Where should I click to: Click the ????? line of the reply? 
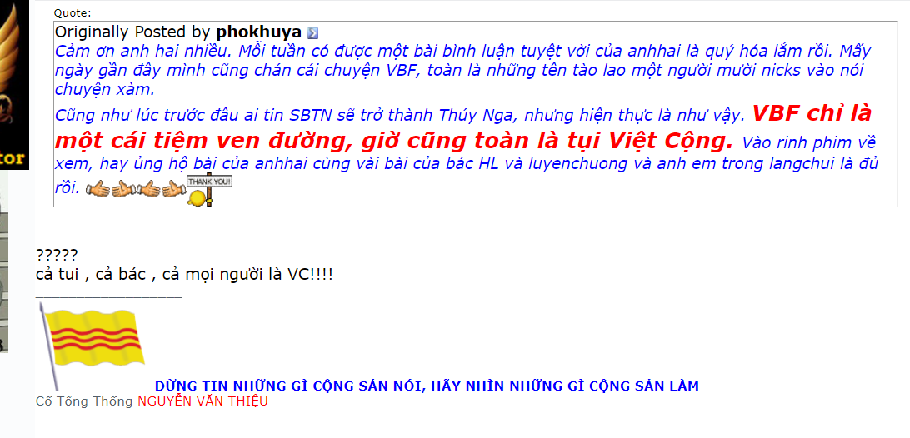click(57, 255)
